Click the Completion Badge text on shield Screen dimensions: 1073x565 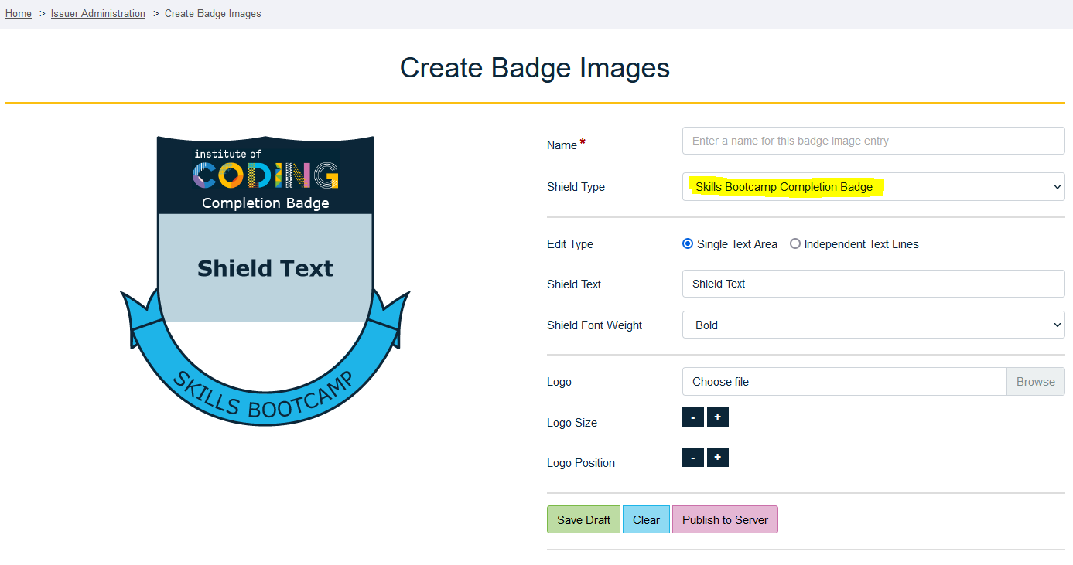click(265, 203)
